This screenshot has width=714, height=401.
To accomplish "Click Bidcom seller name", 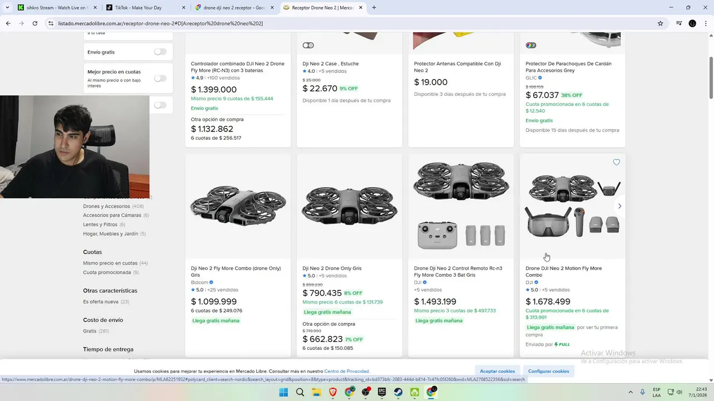I will click(x=199, y=282).
